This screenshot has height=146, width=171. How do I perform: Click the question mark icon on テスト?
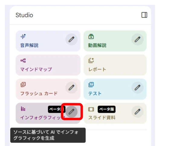(x=91, y=84)
